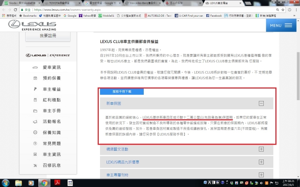Switch to the Google search tab
This screenshot has height=187, width=300.
coord(102,3)
